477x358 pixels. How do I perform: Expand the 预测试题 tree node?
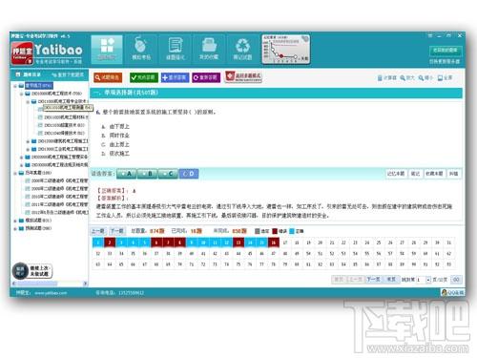click(15, 228)
